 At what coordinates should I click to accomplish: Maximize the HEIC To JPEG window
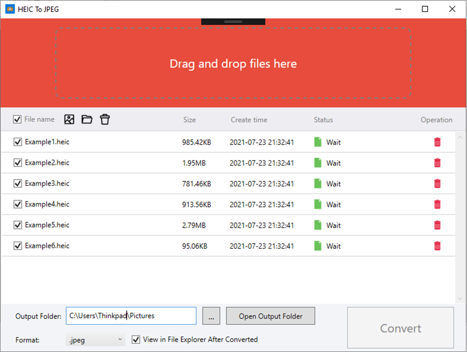point(425,9)
